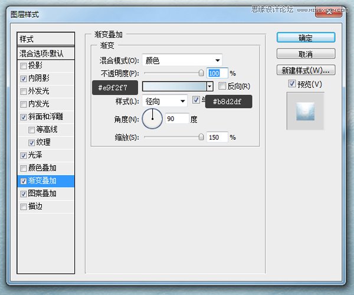This screenshot has height=295, width=354.
Task: Enable the 等高线 contour checkbox
Action: click(31, 130)
